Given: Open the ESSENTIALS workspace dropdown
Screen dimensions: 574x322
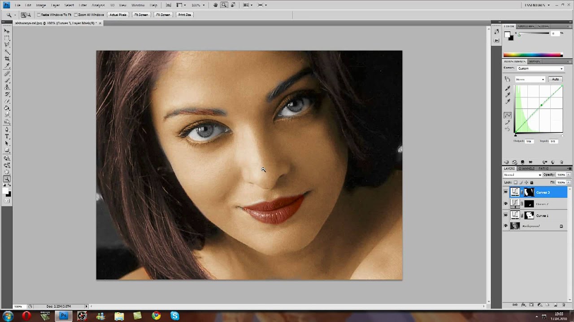Looking at the screenshot, I should click(x=537, y=5).
